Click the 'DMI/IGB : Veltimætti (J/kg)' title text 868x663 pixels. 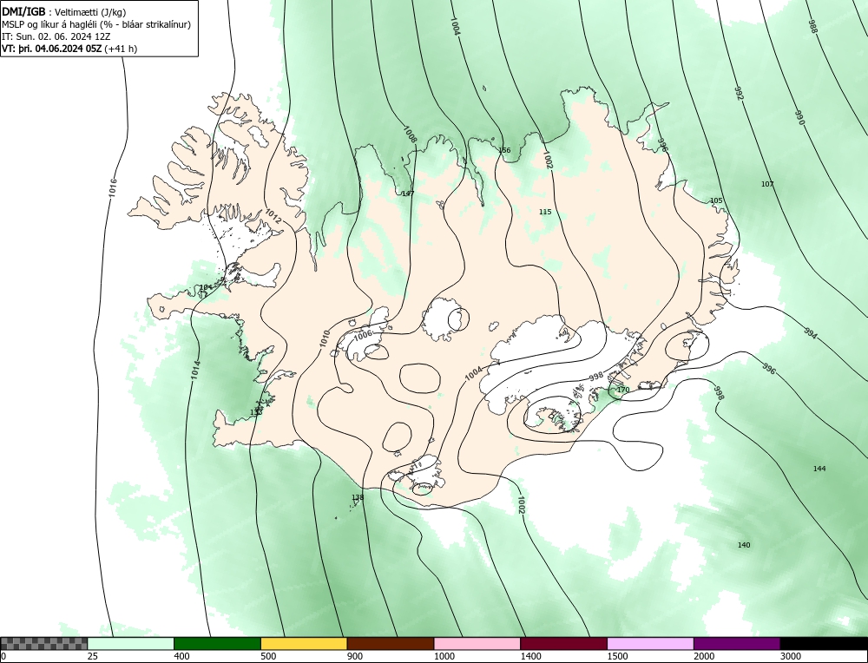(x=63, y=12)
